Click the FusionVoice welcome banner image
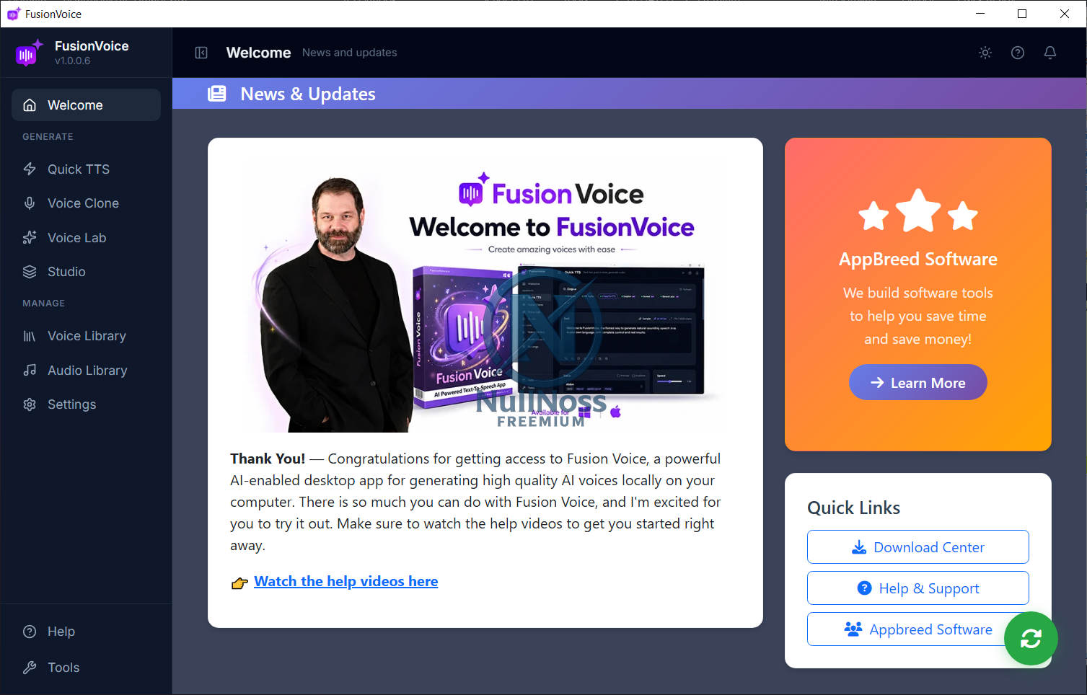Image resolution: width=1087 pixels, height=695 pixels. 485,296
